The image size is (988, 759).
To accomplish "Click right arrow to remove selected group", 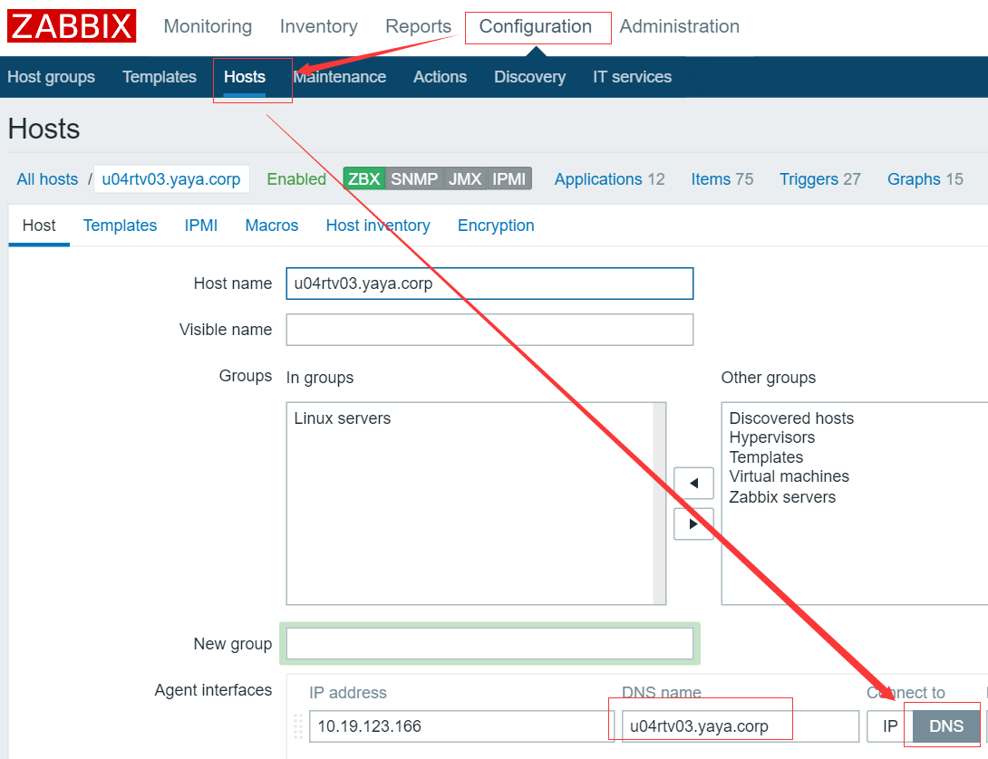I will (x=693, y=524).
